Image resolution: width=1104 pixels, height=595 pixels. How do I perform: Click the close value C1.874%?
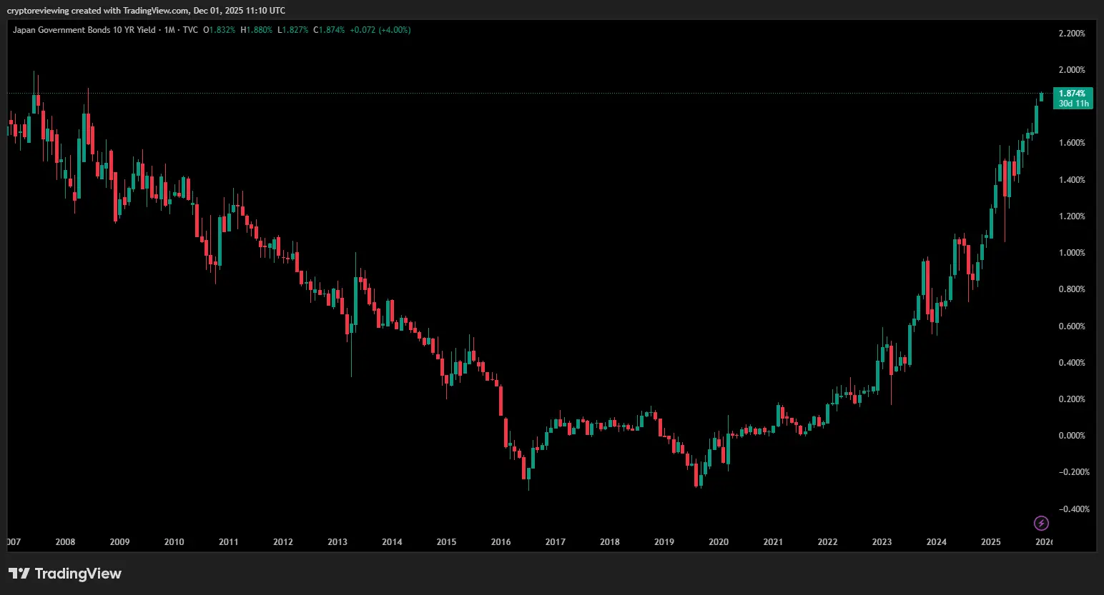pyautogui.click(x=329, y=30)
